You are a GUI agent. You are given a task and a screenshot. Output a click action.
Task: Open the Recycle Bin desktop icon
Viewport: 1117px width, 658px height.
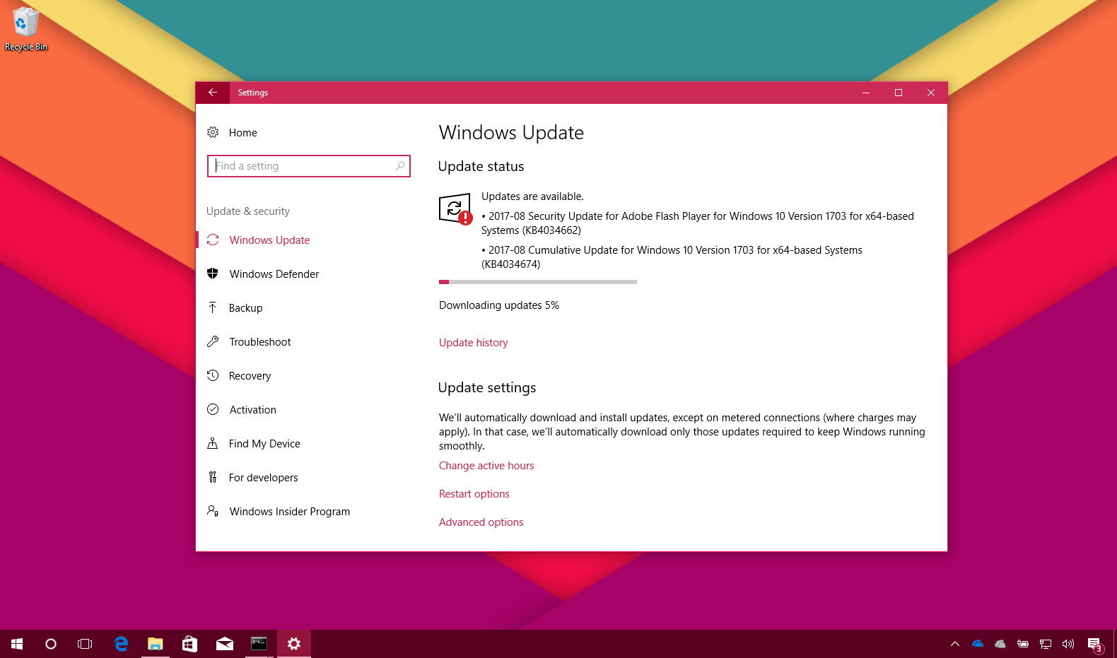click(26, 29)
